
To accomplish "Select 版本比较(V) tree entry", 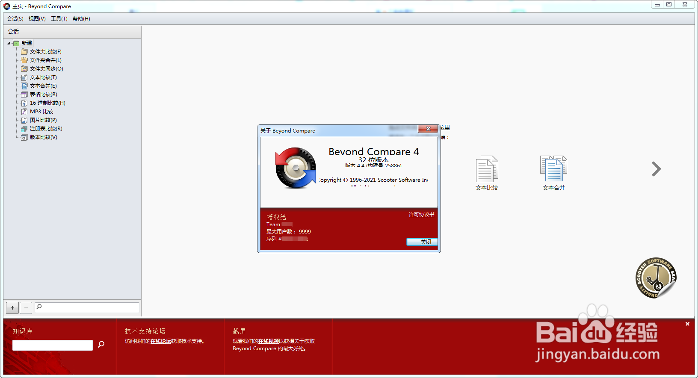I will click(44, 137).
